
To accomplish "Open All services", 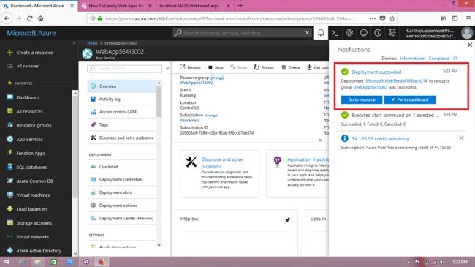I will coord(23,66).
